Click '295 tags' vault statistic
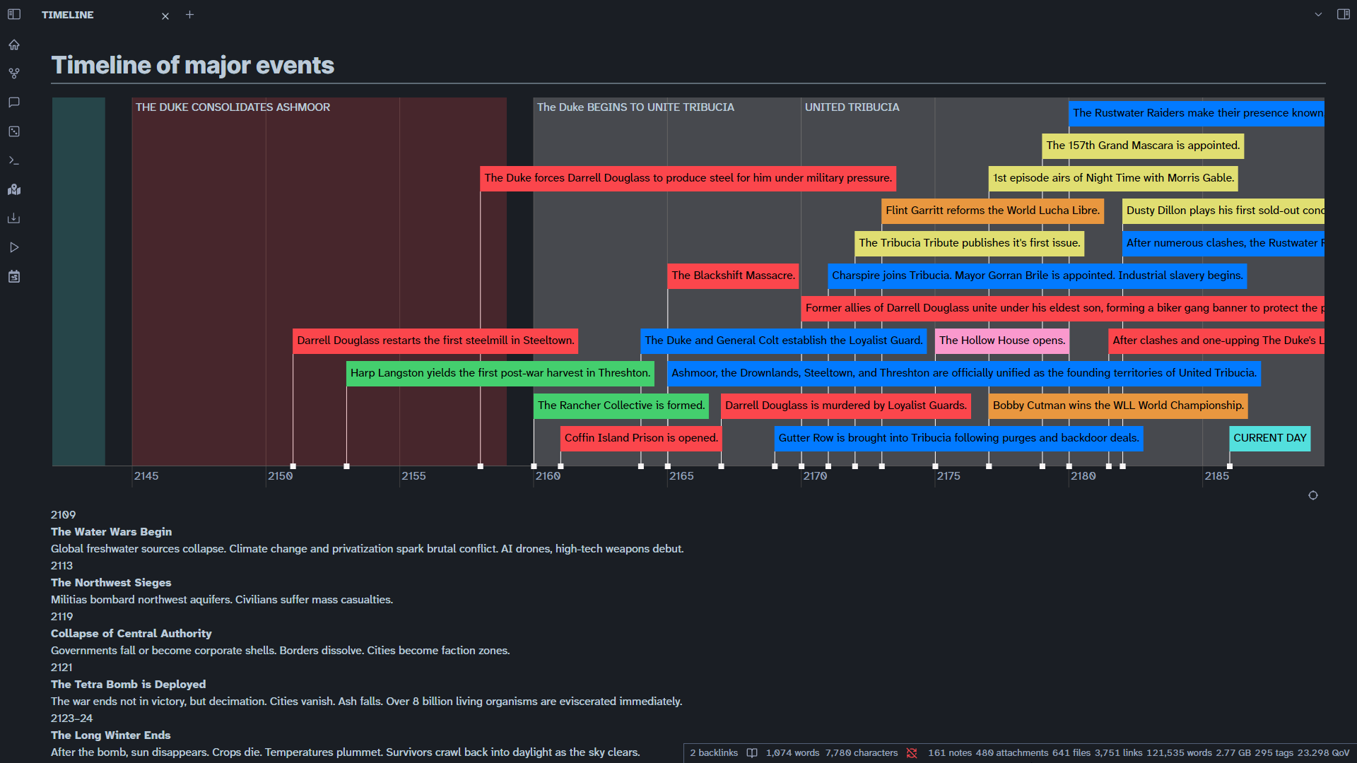Viewport: 1357px width, 763px height. pyautogui.click(x=1274, y=753)
